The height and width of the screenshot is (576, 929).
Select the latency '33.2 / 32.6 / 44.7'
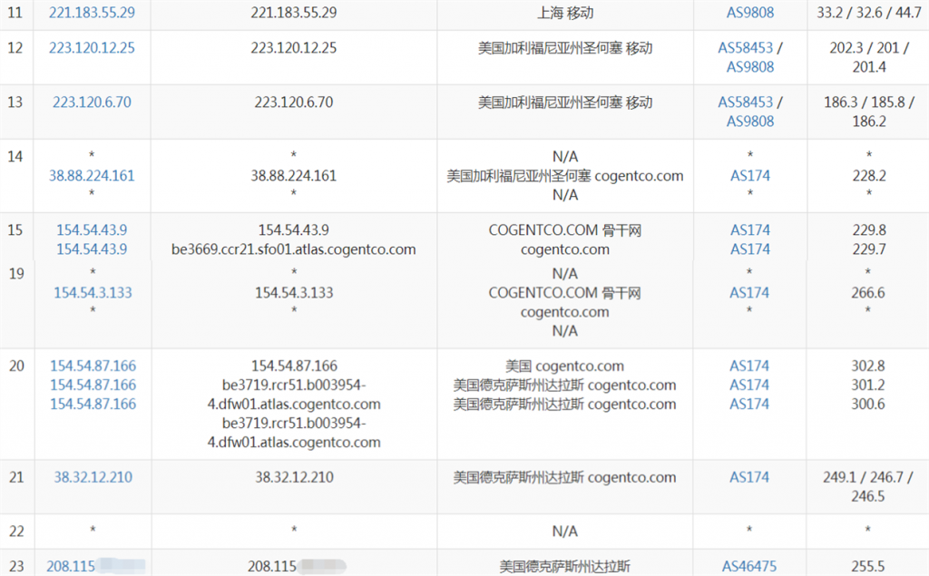869,13
